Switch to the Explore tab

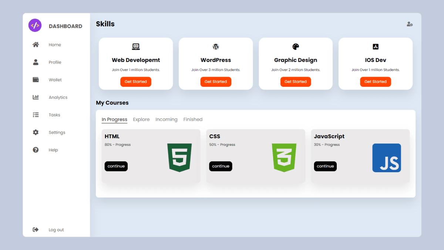141,119
